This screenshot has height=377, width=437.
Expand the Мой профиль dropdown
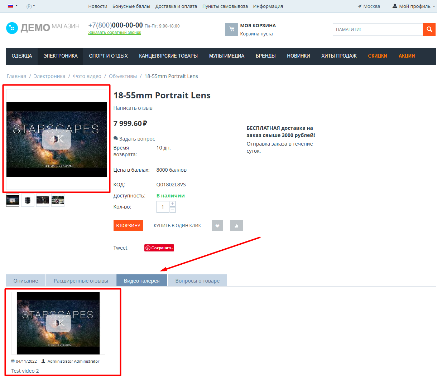point(414,6)
